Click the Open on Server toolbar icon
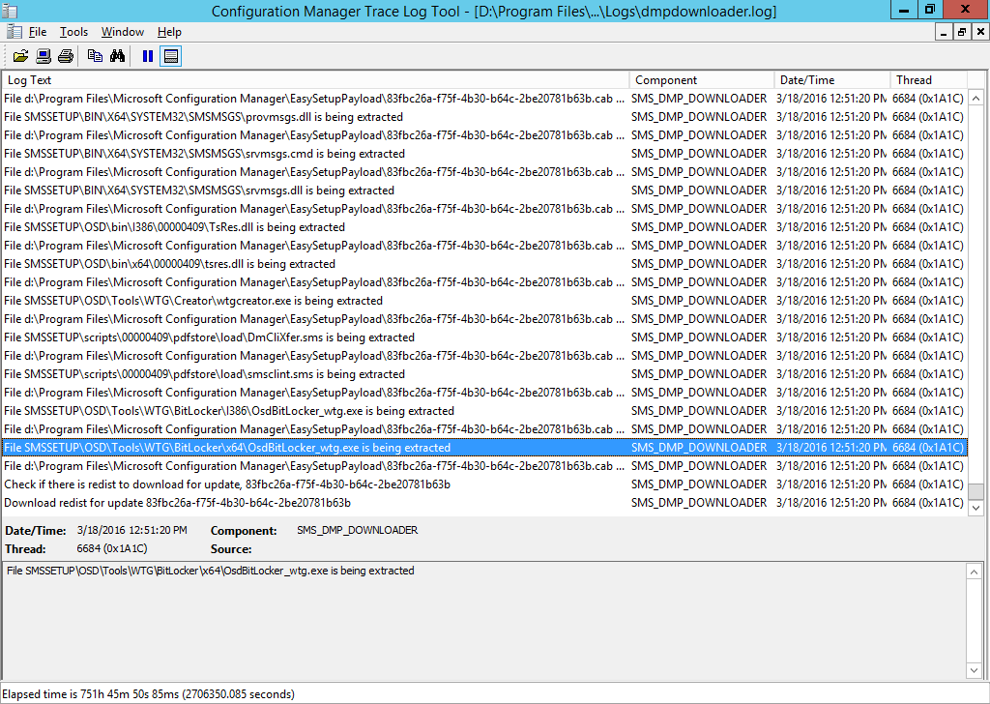990x704 pixels. pos(44,56)
